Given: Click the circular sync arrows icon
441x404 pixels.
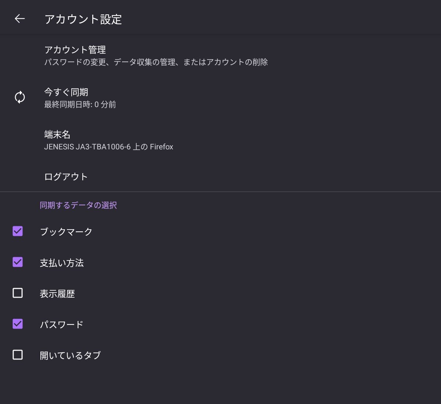Looking at the screenshot, I should (x=20, y=98).
